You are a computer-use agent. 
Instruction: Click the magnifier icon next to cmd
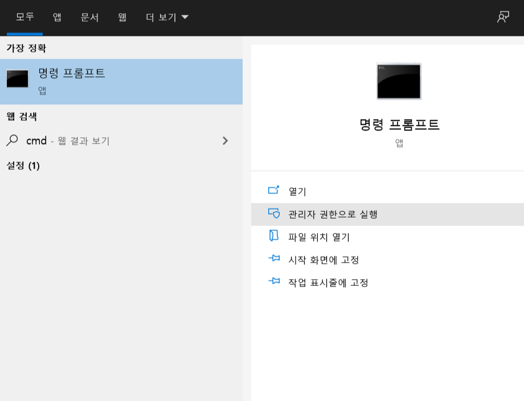13,141
